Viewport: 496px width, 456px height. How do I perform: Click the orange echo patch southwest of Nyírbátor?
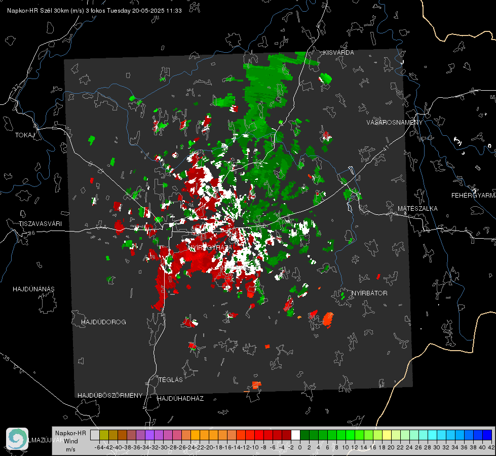[x=328, y=319]
